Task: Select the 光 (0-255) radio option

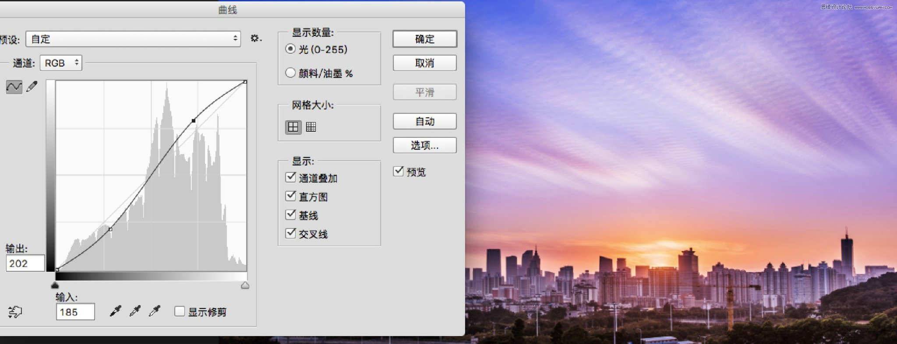Action: tap(290, 49)
